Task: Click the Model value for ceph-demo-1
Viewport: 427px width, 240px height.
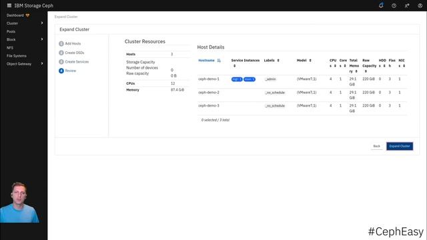Action: pyautogui.click(x=307, y=79)
